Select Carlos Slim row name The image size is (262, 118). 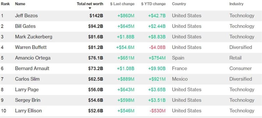[x=27, y=79]
